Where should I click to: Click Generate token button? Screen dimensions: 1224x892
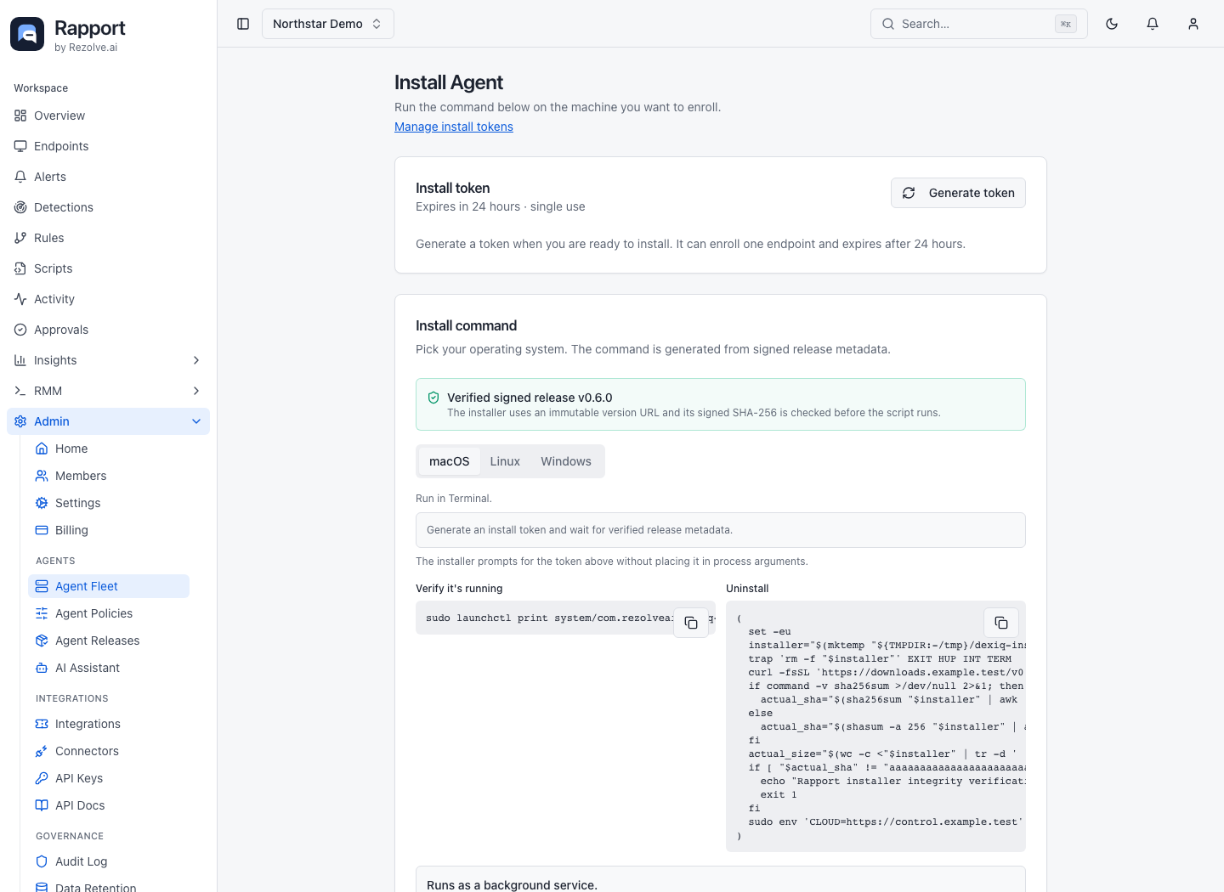pyautogui.click(x=958, y=193)
